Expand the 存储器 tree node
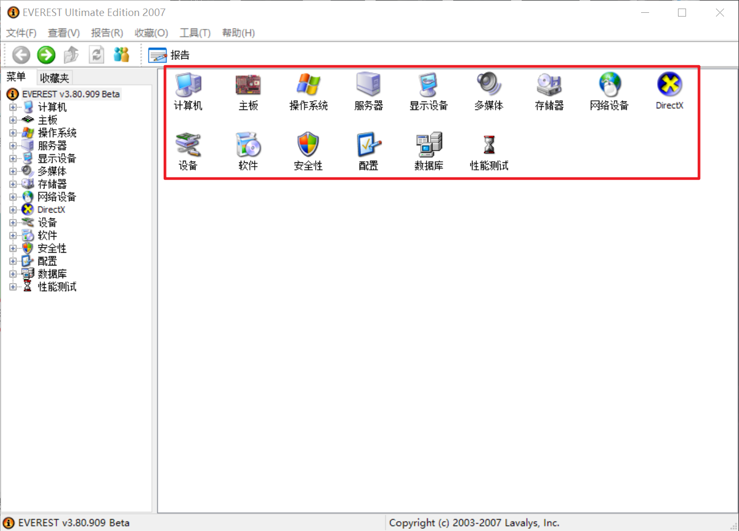 (13, 184)
